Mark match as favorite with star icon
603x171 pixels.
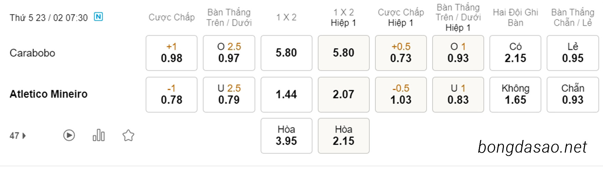pyautogui.click(x=128, y=136)
